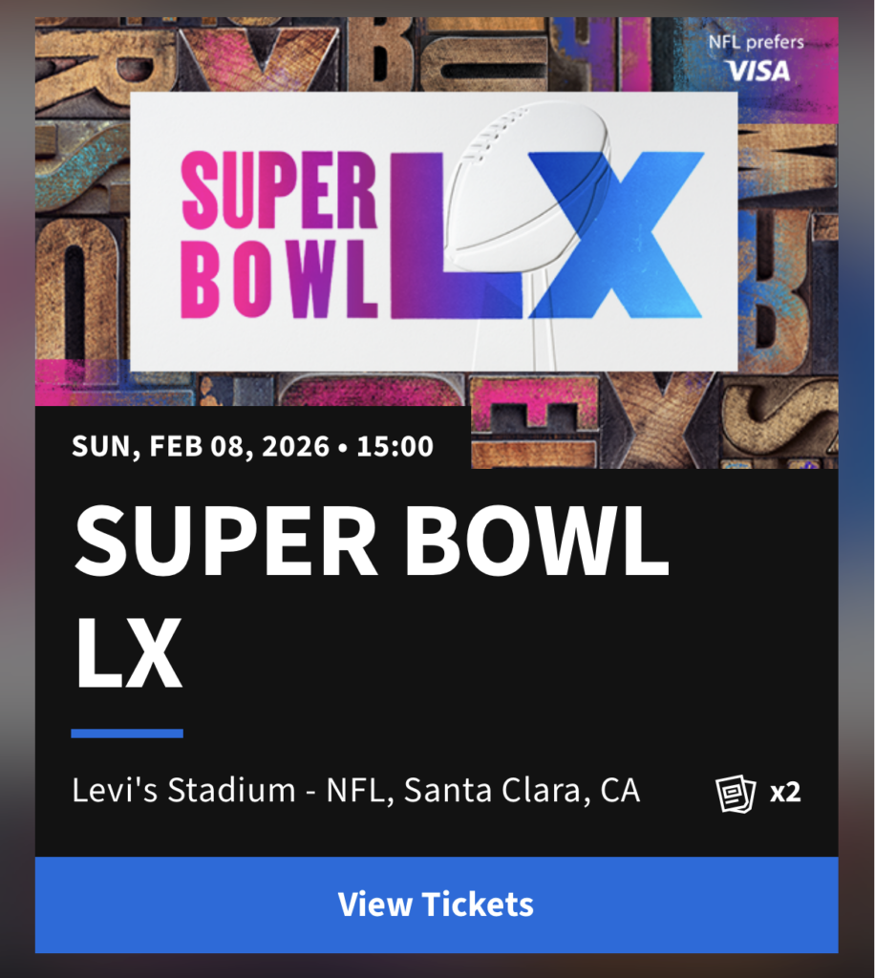Select the event date SUN, FEB 08, 2026
The width and height of the screenshot is (875, 978).
[x=198, y=446]
